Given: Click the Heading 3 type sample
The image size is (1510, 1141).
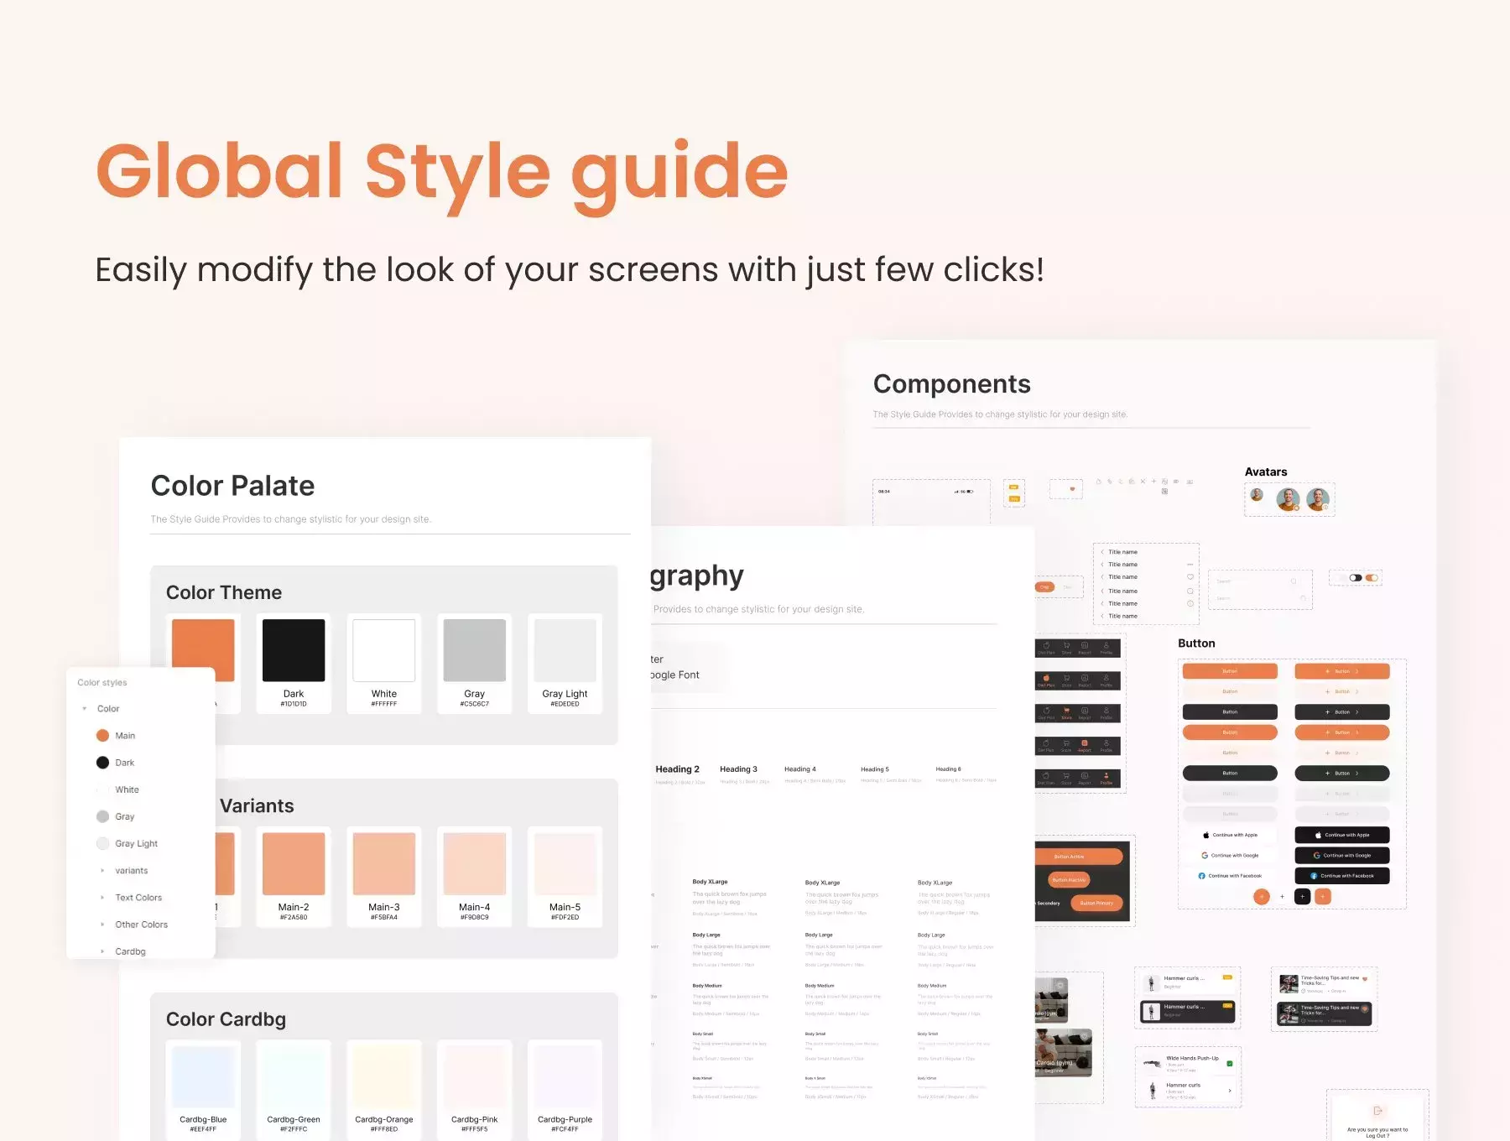Looking at the screenshot, I should tap(738, 769).
